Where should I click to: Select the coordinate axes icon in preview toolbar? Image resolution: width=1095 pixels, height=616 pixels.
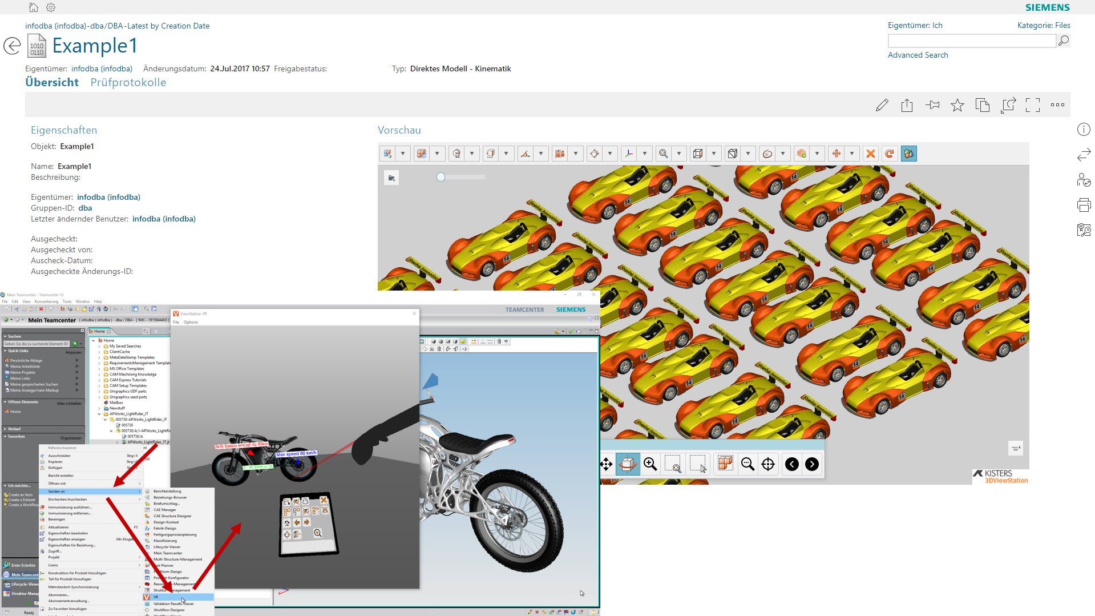[629, 154]
